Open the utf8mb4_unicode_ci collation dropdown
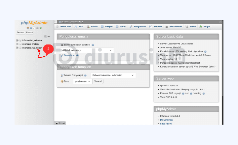This screenshot has height=145, width=238. click(87, 50)
